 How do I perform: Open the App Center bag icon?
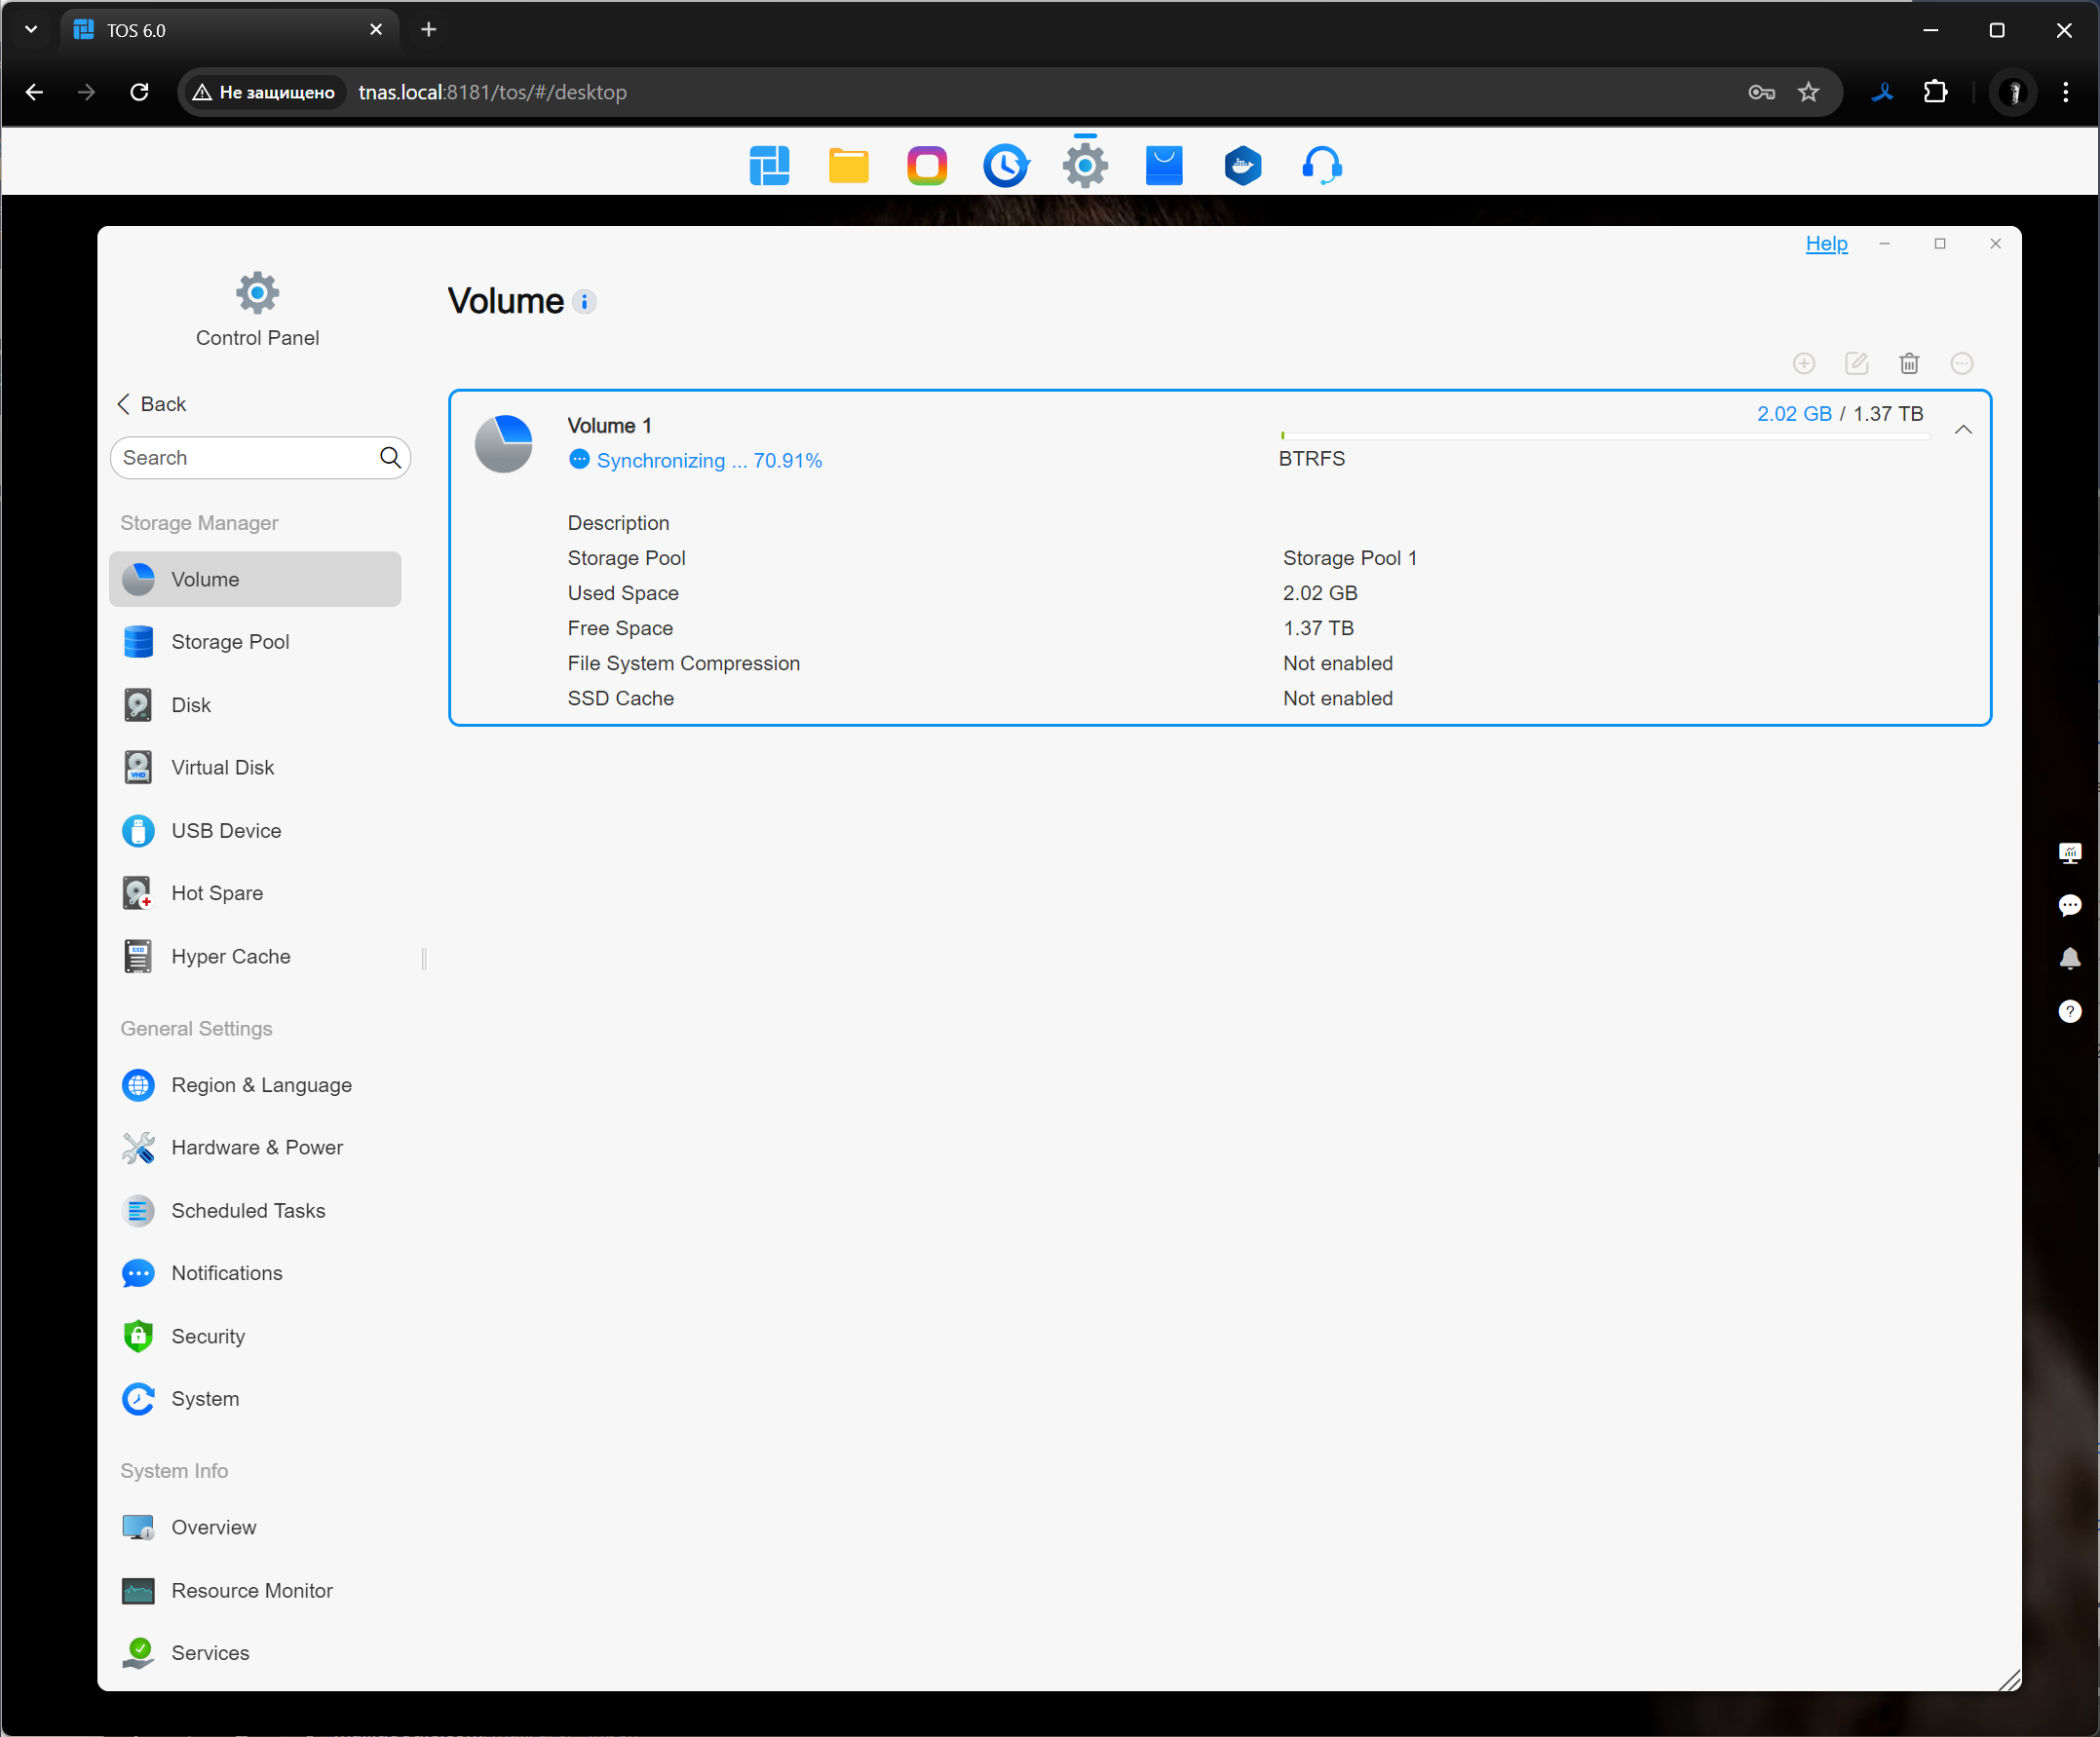pos(1164,166)
